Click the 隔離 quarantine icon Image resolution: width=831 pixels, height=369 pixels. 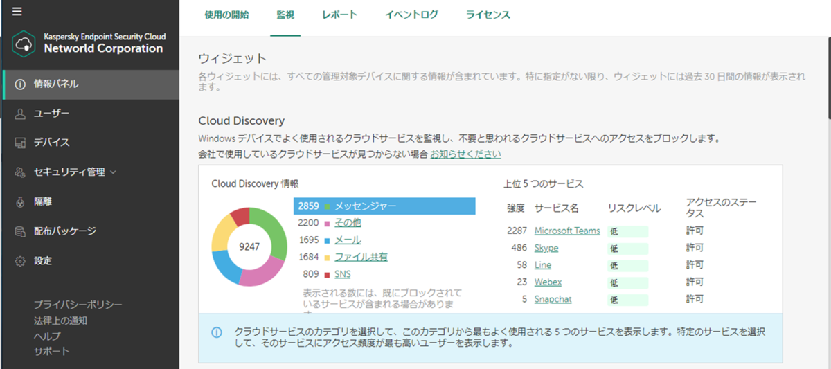20,202
